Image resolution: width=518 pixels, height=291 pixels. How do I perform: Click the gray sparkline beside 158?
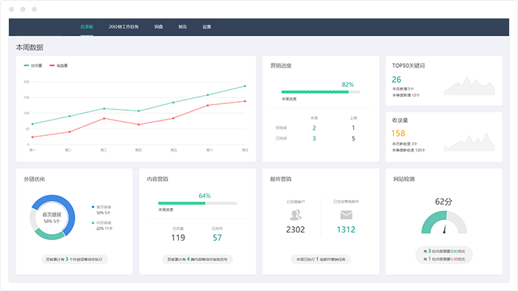[469, 142]
